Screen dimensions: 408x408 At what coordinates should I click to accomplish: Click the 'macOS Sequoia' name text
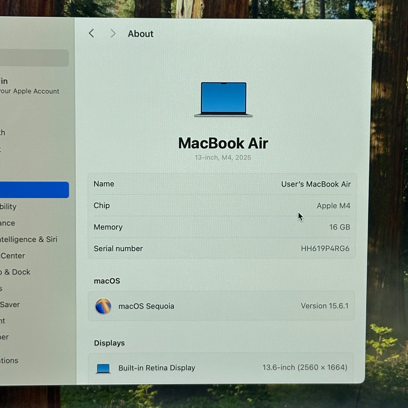coord(146,306)
